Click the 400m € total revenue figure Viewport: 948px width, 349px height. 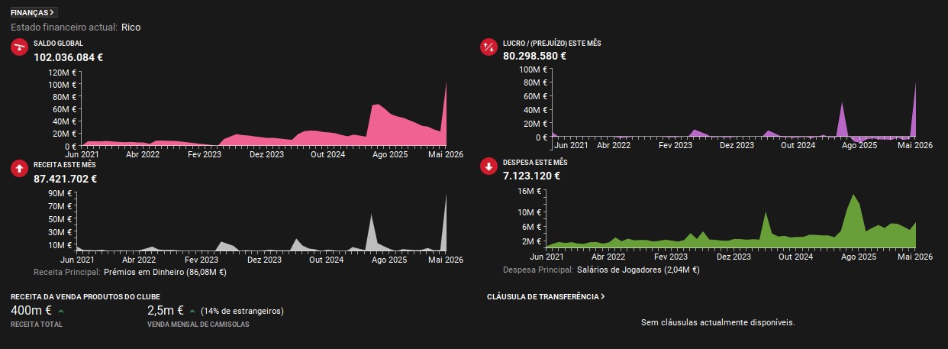pos(31,310)
